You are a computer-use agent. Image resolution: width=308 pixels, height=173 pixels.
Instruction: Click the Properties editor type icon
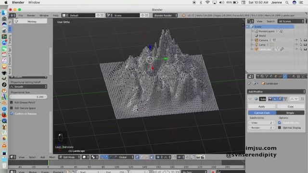pos(250,76)
